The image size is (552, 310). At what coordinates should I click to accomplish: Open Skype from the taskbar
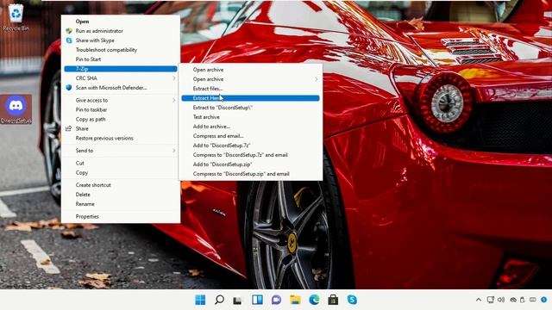tap(352, 300)
